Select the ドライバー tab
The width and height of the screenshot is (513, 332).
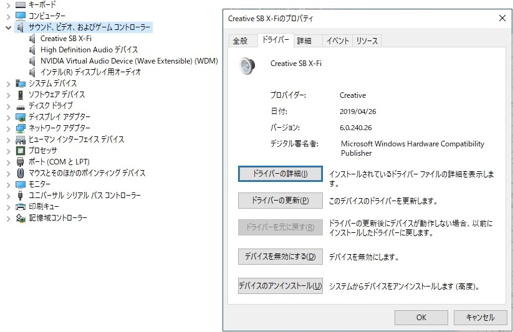point(276,40)
